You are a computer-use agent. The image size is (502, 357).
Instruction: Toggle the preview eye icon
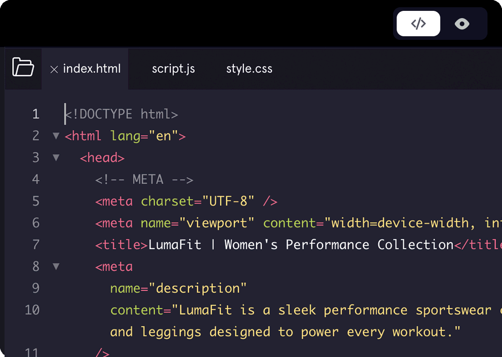[x=462, y=24]
